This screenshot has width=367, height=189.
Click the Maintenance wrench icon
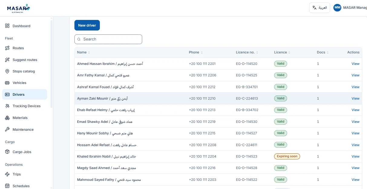tap(7, 130)
